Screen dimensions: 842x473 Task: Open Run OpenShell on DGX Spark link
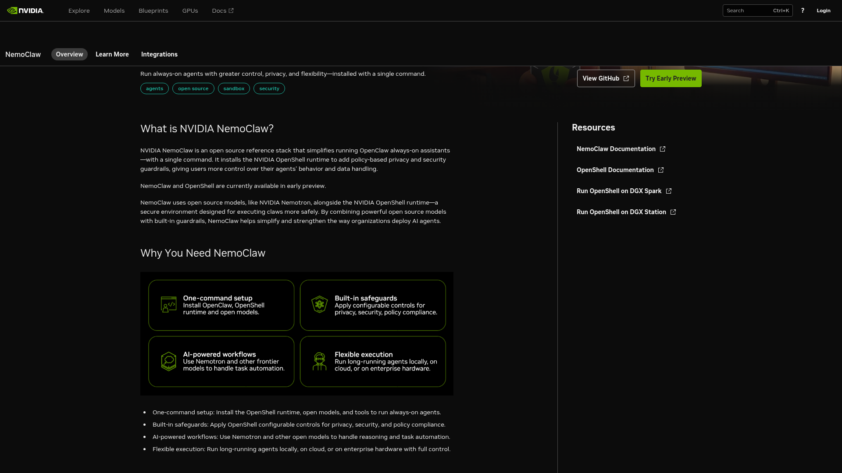coord(624,191)
